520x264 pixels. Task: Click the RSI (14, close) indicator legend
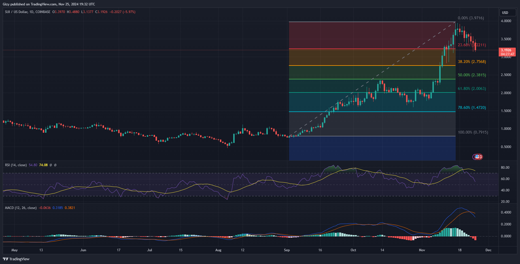point(16,165)
